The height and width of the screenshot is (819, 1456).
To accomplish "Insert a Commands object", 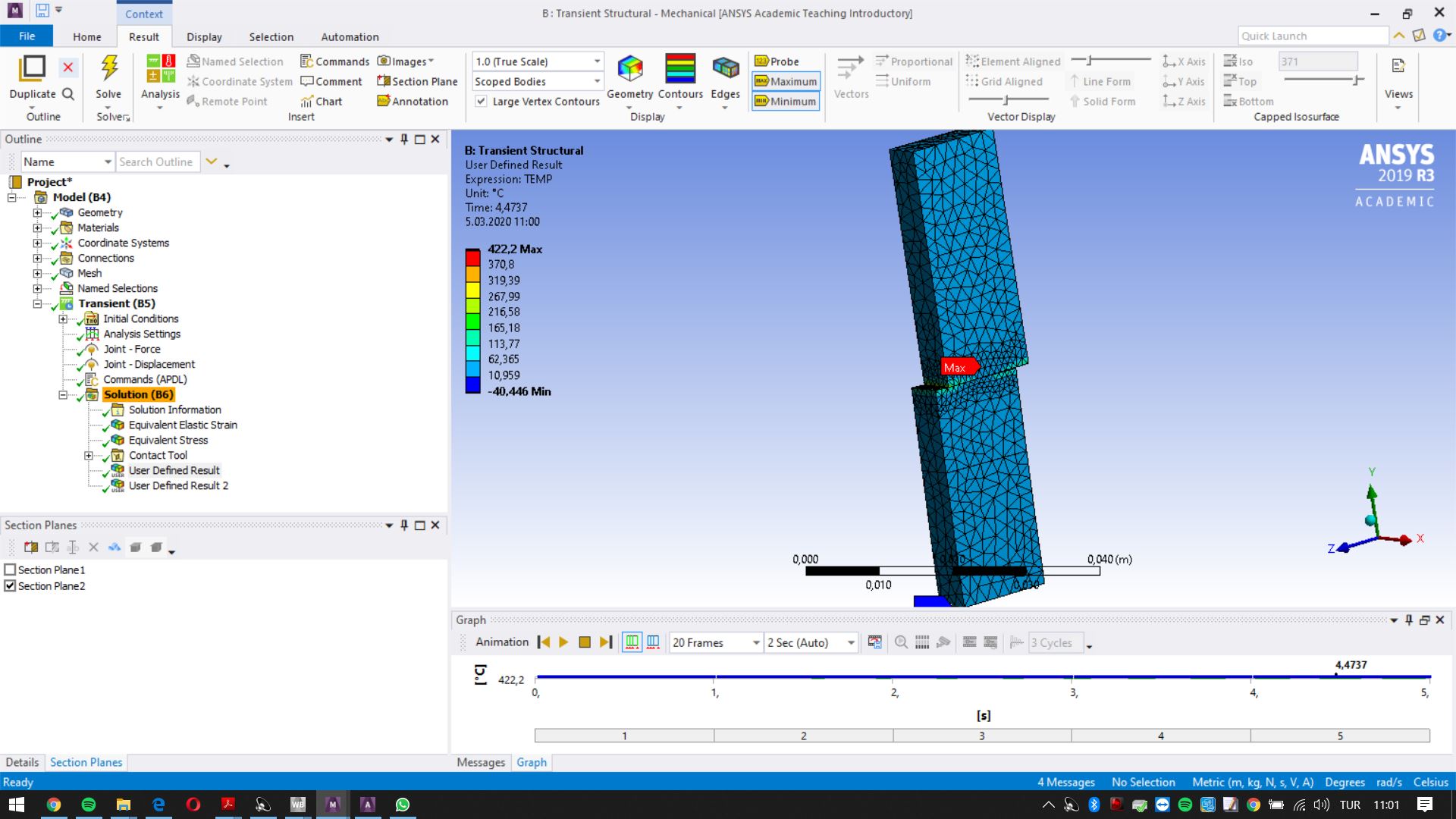I will point(334,61).
